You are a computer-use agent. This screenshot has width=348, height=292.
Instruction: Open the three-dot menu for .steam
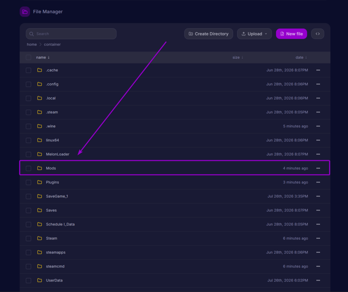coord(318,112)
